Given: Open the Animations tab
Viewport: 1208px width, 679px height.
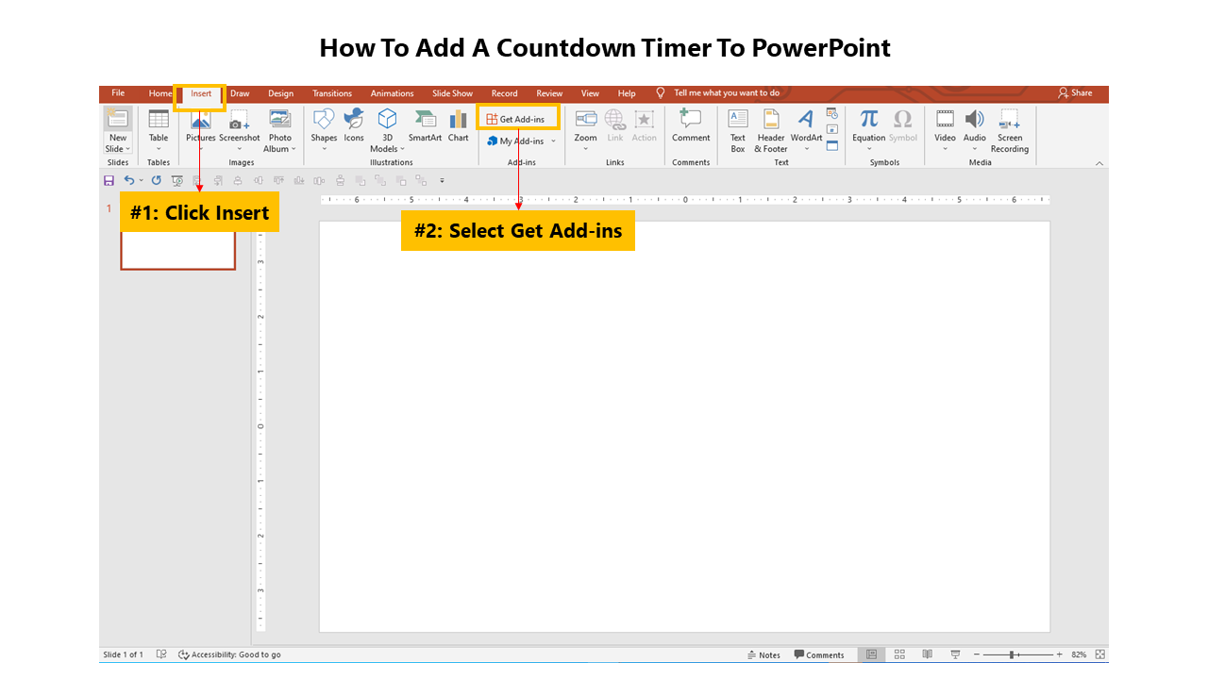Looking at the screenshot, I should click(392, 93).
